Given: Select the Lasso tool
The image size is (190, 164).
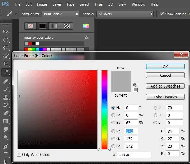Looking at the screenshot, I should pyautogui.click(x=6, y=48).
